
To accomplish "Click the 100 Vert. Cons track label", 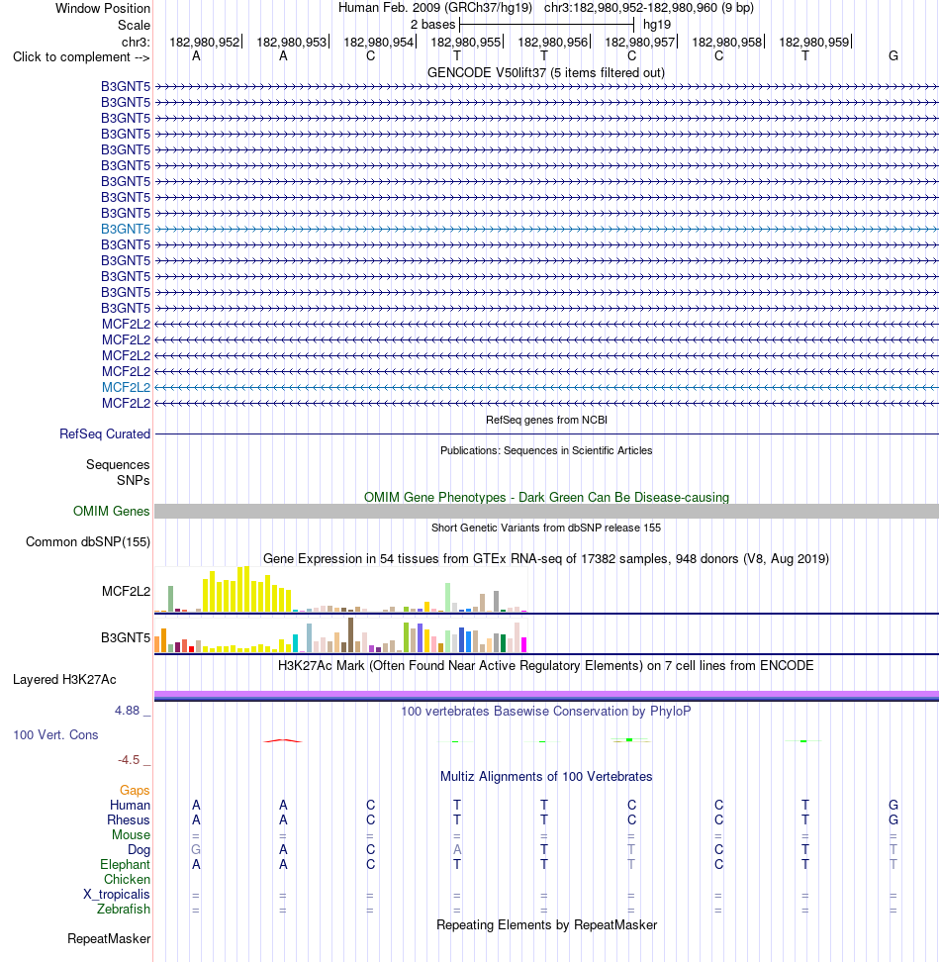I will 55,734.
